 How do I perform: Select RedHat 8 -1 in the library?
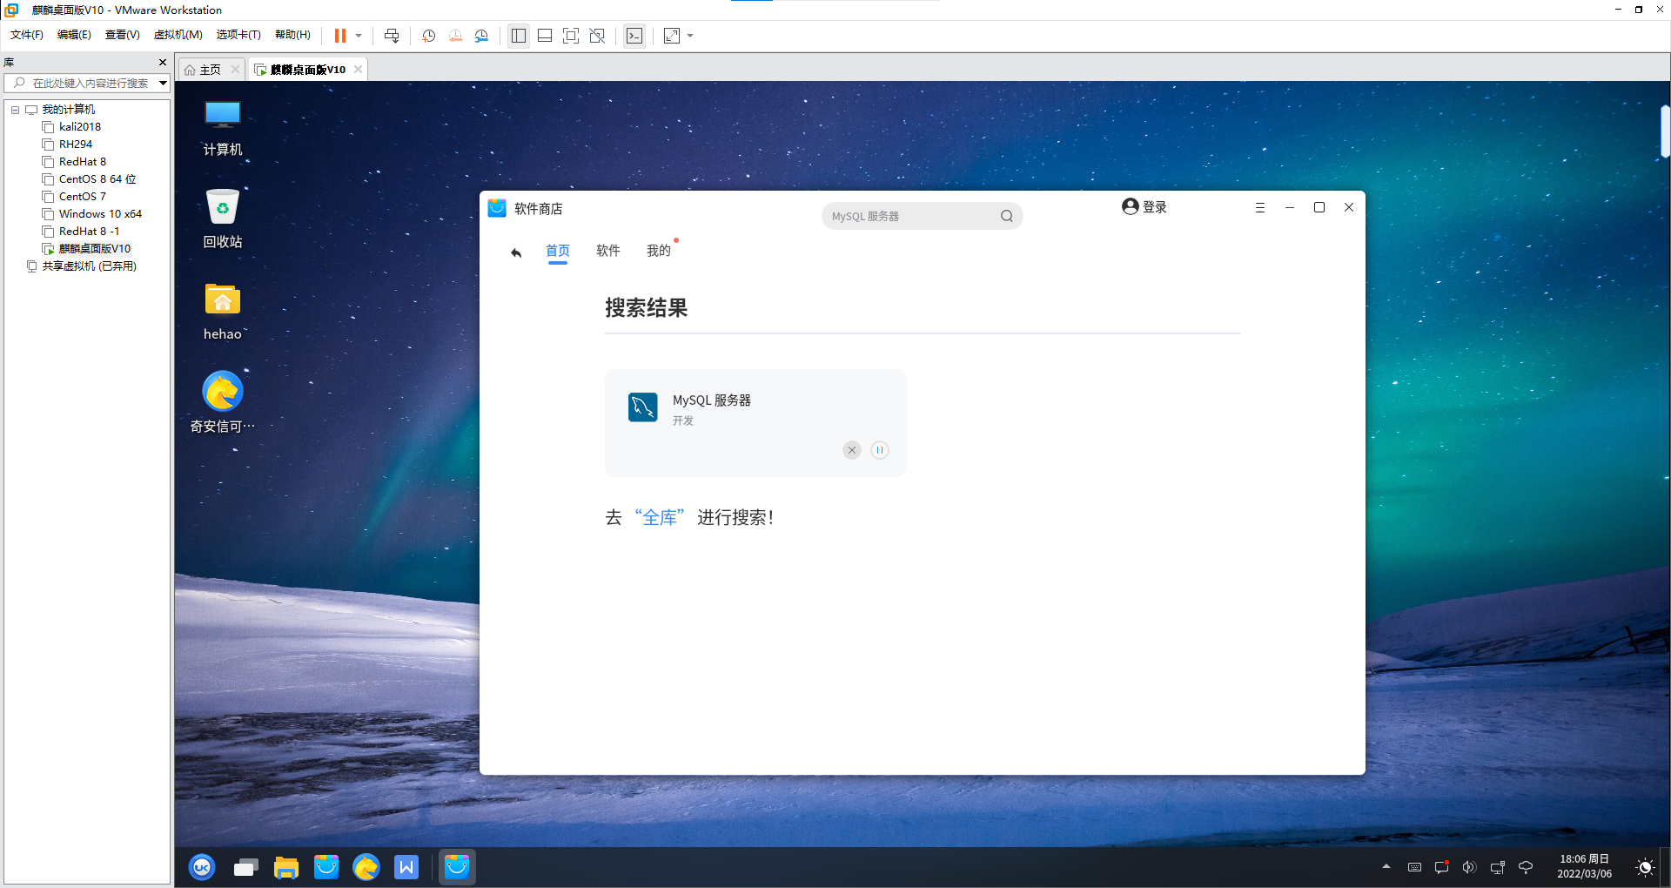pyautogui.click(x=89, y=232)
